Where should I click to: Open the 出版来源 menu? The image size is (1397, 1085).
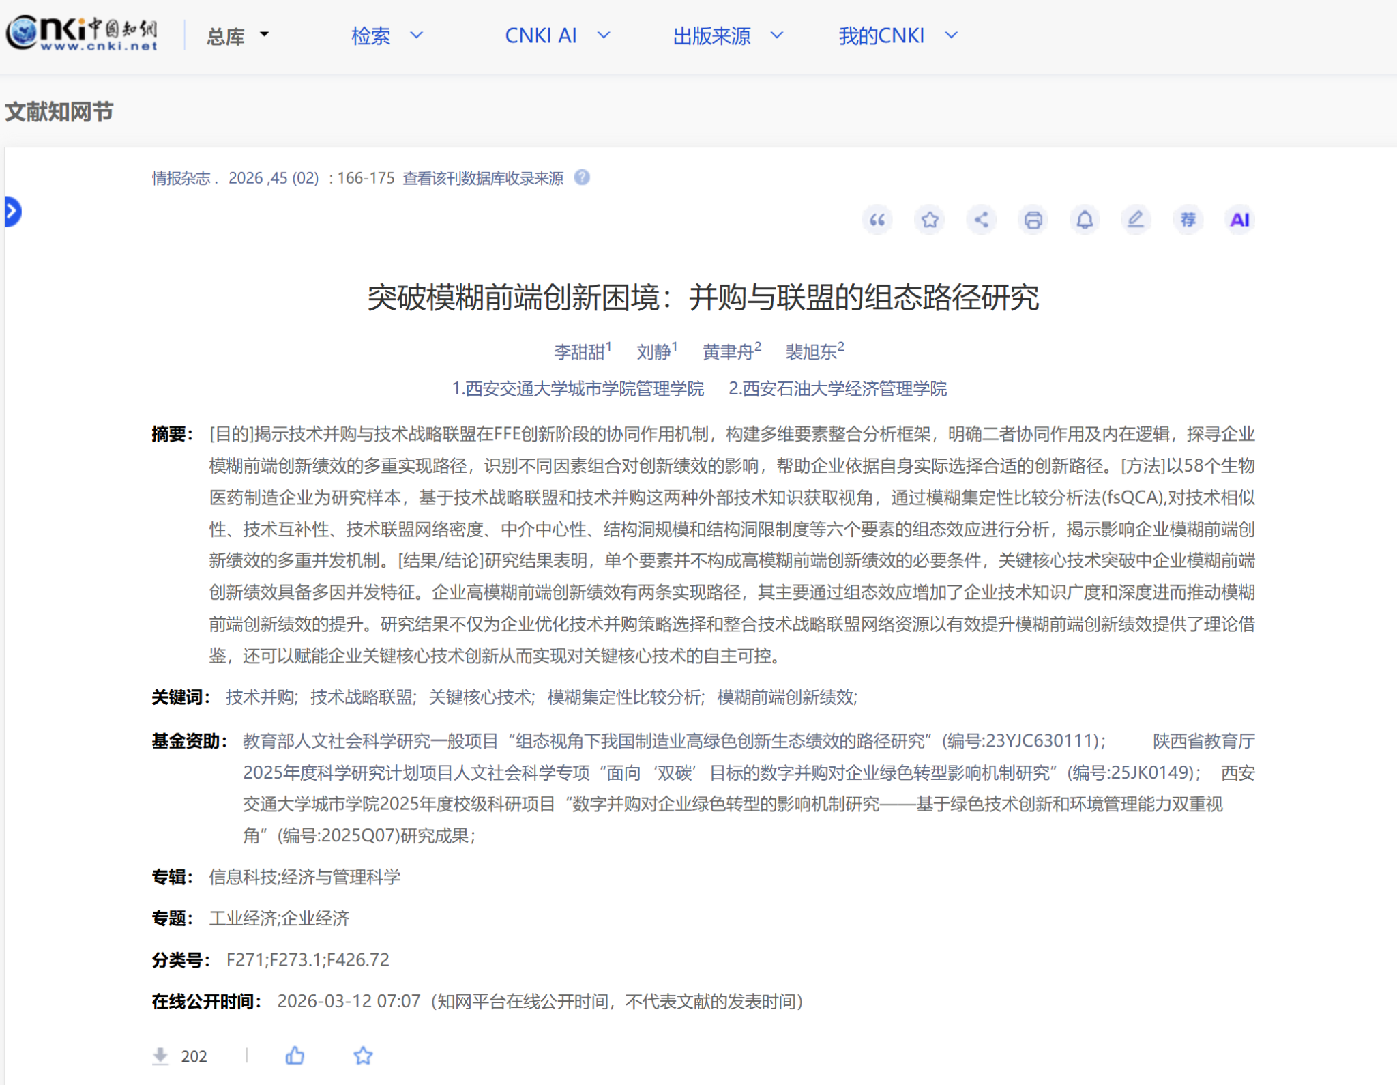[x=728, y=35]
